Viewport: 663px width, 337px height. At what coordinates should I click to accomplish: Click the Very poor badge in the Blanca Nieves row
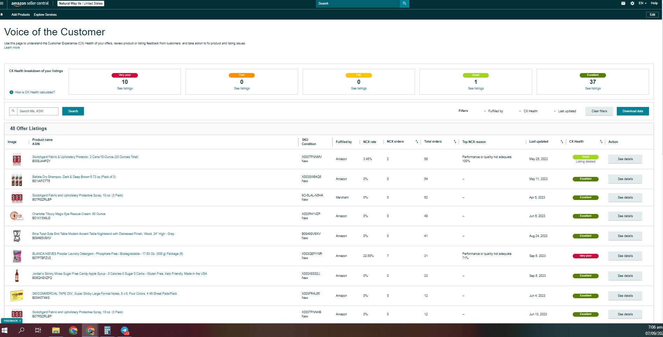coord(586,256)
